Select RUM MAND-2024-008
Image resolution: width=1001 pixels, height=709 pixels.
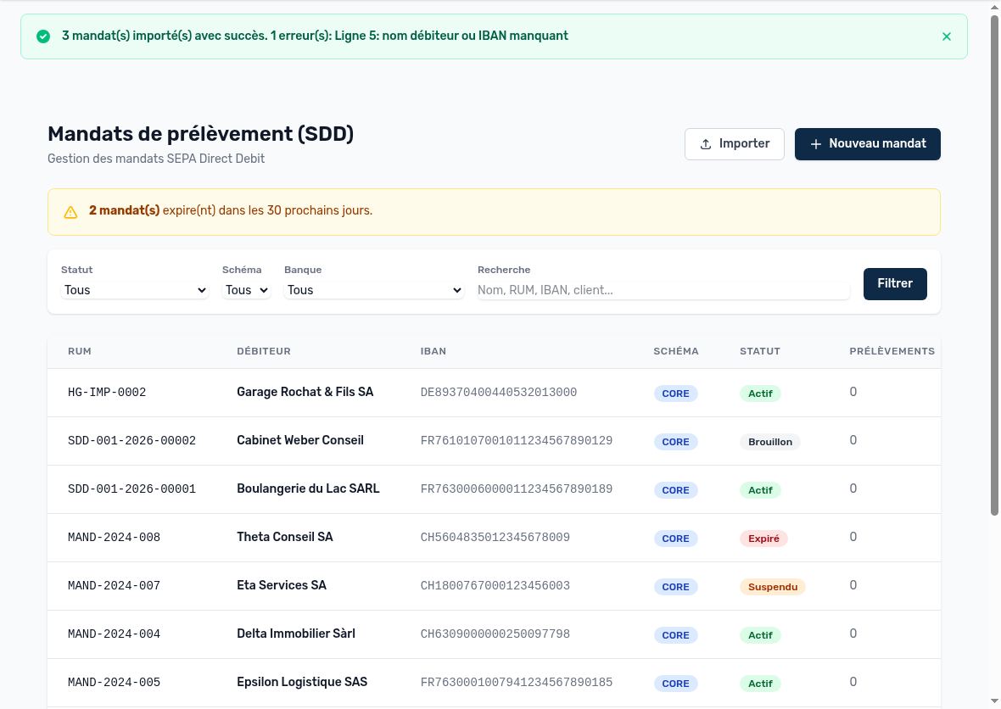click(x=115, y=538)
